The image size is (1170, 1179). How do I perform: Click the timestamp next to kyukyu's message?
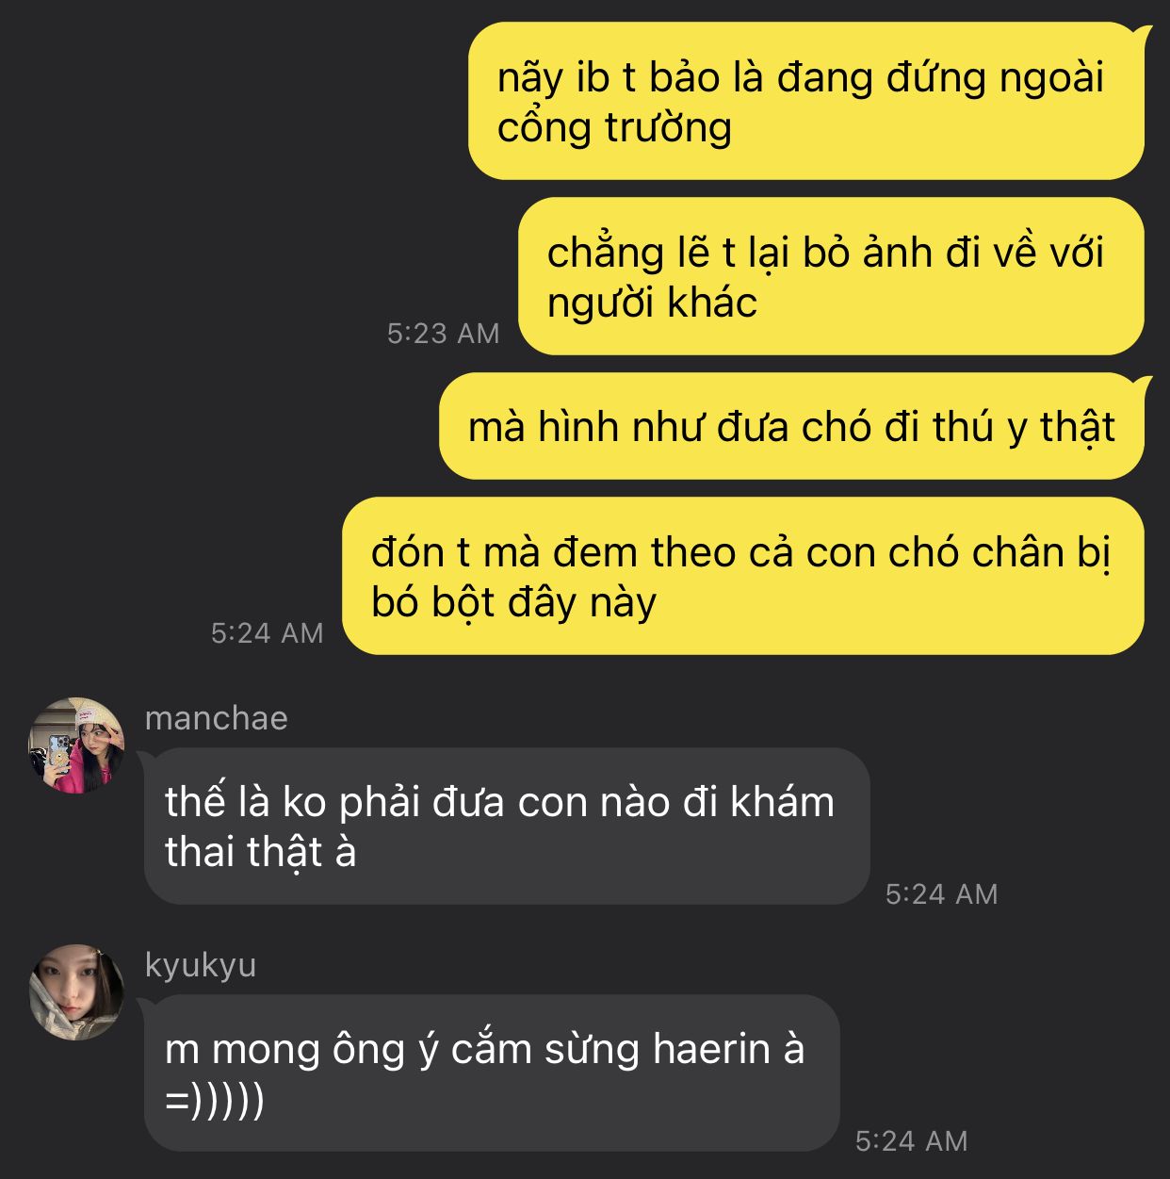pos(912,1140)
